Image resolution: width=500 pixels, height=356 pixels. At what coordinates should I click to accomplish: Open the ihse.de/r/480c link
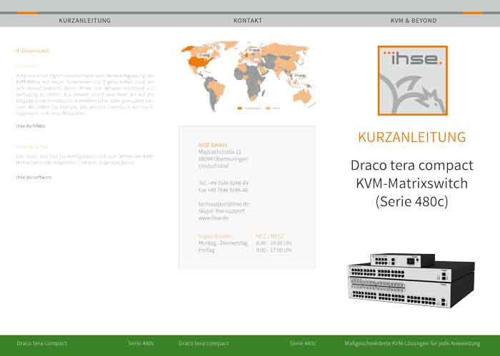pos(31,126)
